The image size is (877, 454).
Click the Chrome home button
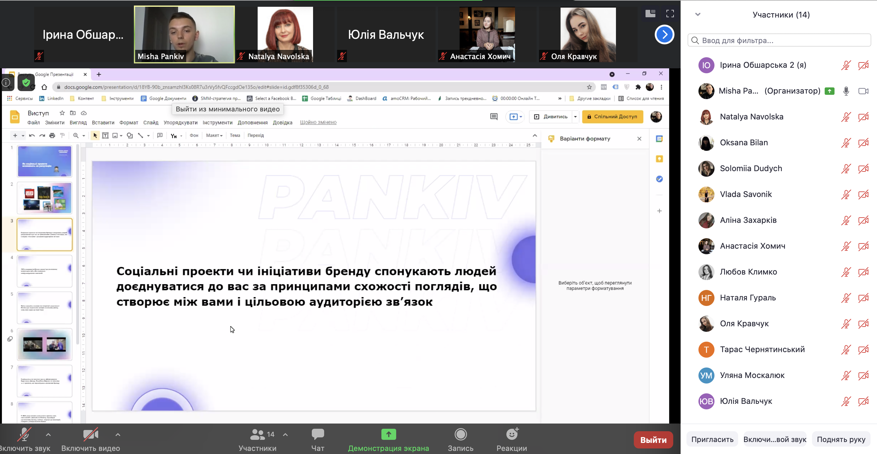[44, 87]
